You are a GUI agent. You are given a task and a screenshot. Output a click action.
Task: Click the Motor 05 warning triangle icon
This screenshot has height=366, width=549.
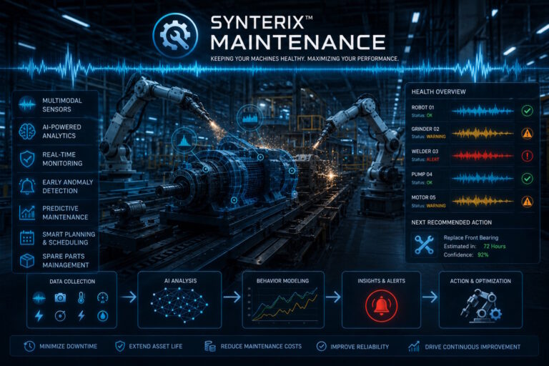coord(528,202)
